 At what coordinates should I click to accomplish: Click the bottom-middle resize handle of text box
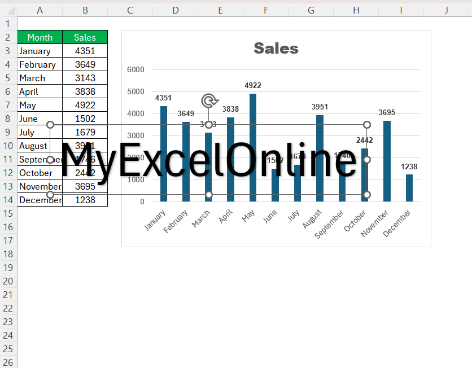pyautogui.click(x=208, y=195)
